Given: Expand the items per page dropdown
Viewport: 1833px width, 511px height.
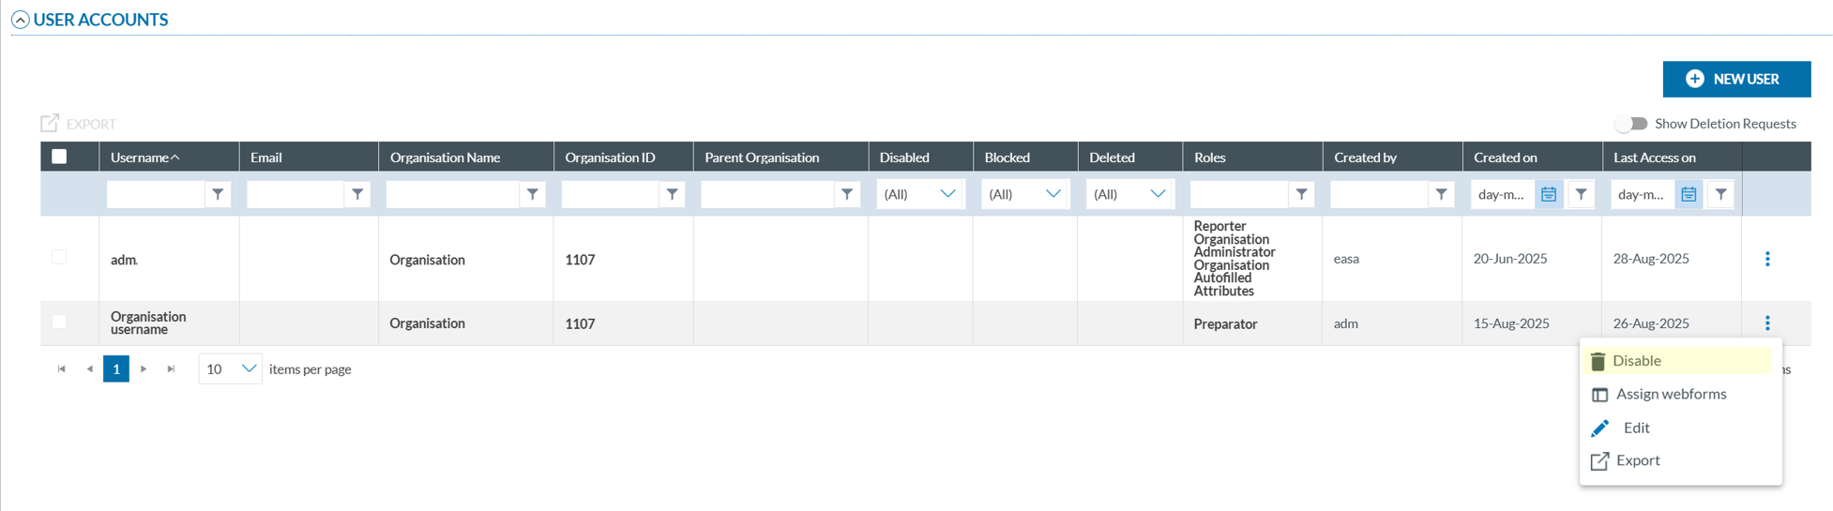Looking at the screenshot, I should point(230,369).
